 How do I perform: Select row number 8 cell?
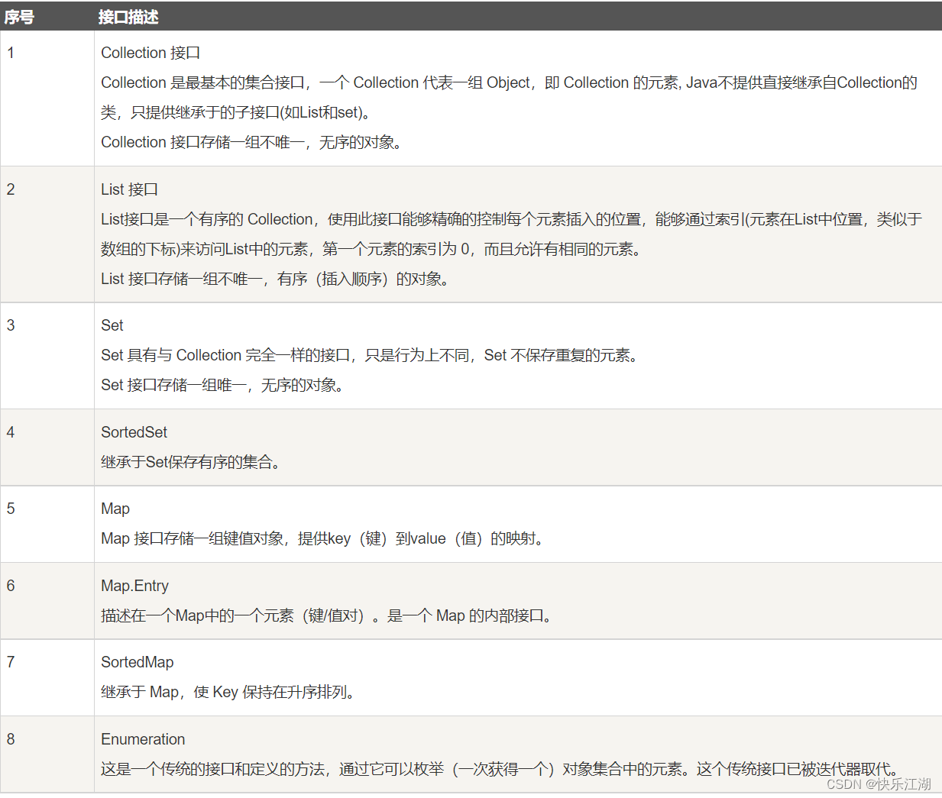(47, 754)
